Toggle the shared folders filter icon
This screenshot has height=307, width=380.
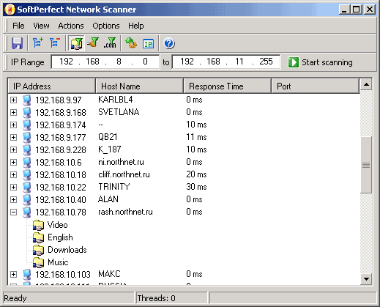(x=76, y=43)
